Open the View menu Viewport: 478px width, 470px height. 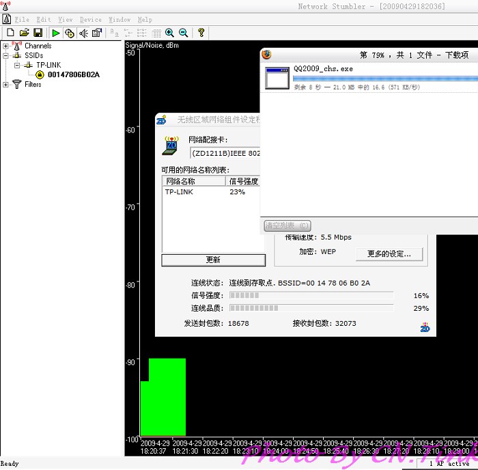point(66,20)
